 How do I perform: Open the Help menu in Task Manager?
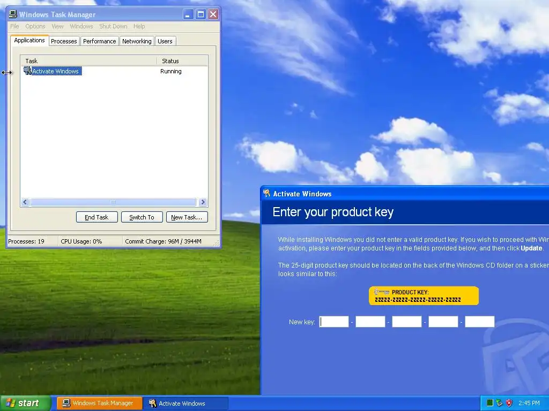pos(139,26)
